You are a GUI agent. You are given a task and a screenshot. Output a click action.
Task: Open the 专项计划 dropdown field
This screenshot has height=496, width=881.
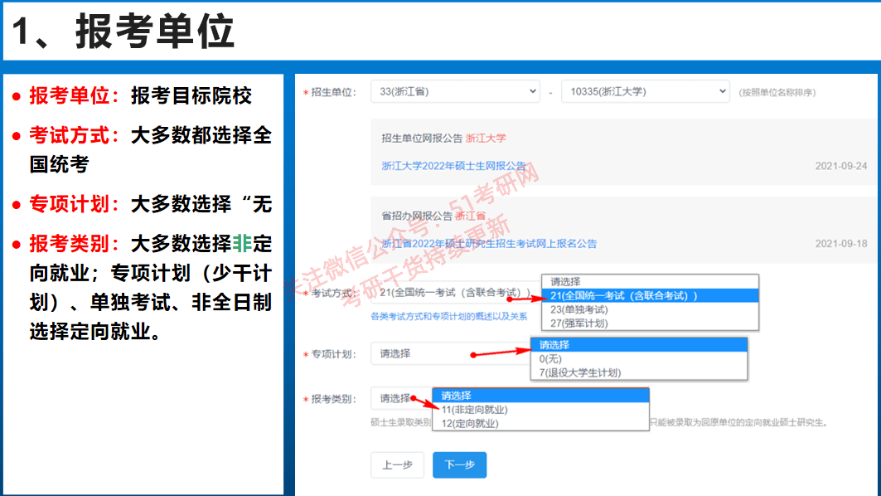coord(451,353)
